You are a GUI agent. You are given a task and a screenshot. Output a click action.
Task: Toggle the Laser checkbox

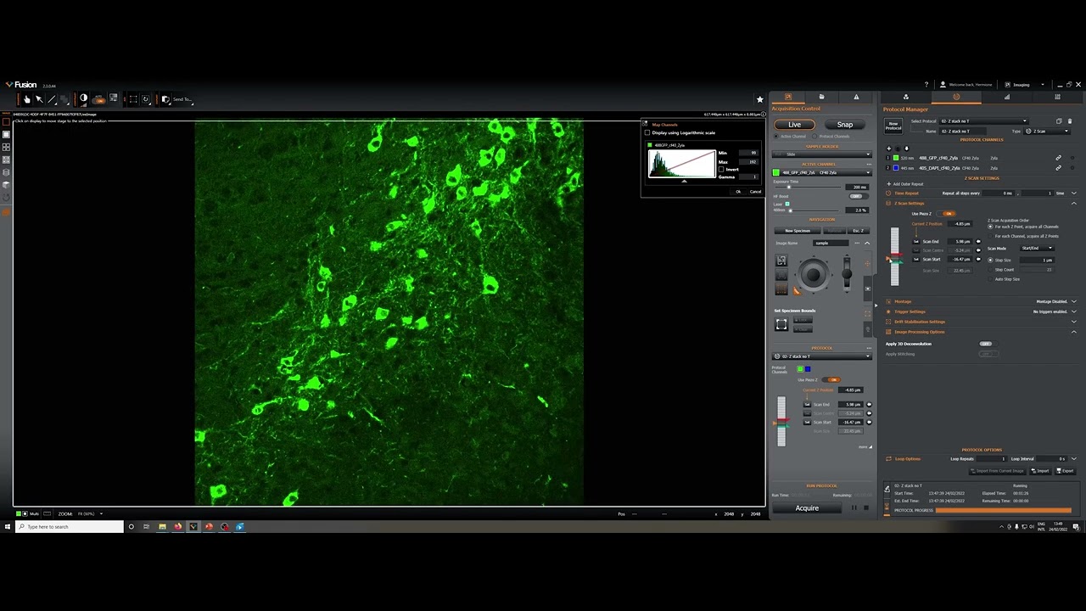click(787, 204)
